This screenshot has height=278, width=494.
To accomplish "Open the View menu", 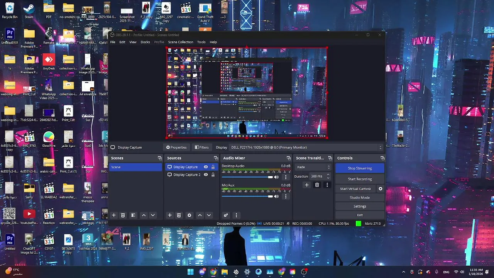I will pos(133,42).
